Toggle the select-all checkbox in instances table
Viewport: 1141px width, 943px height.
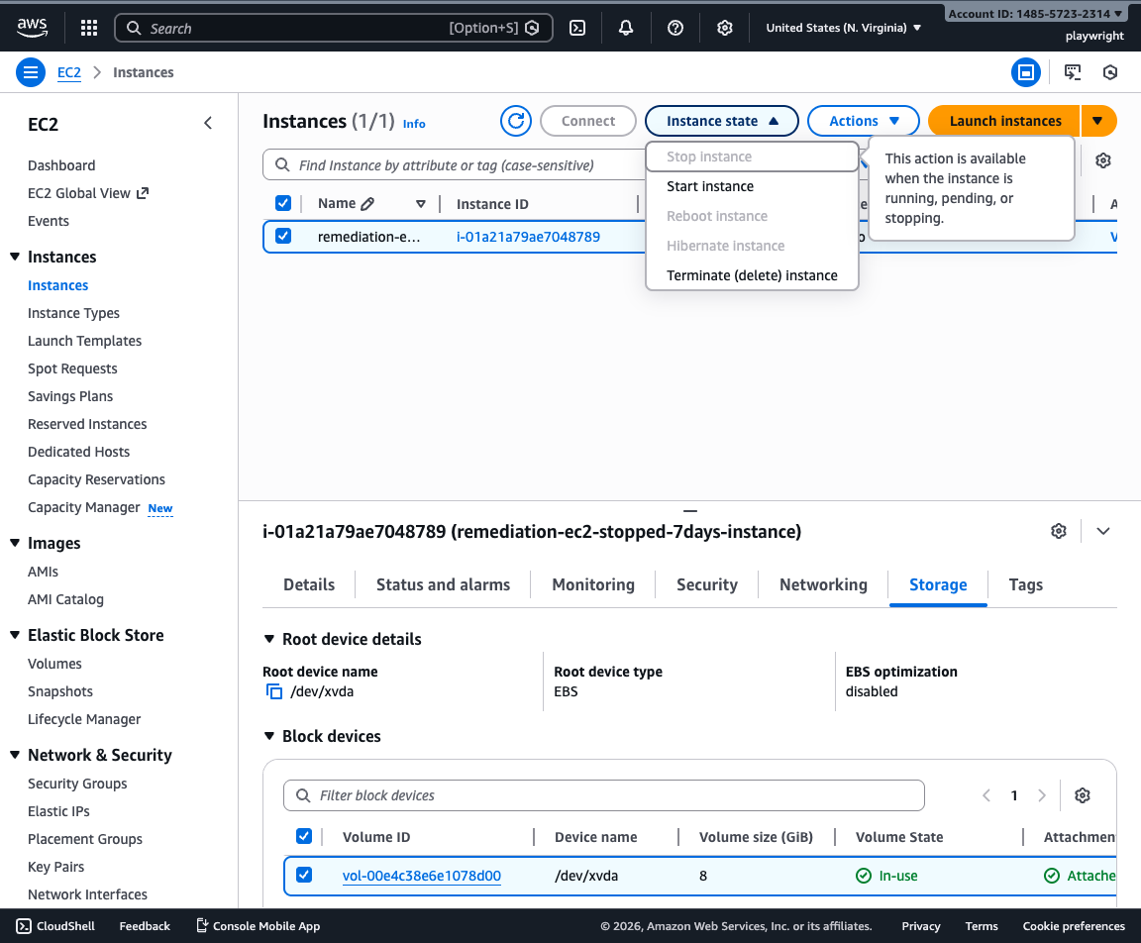point(283,202)
